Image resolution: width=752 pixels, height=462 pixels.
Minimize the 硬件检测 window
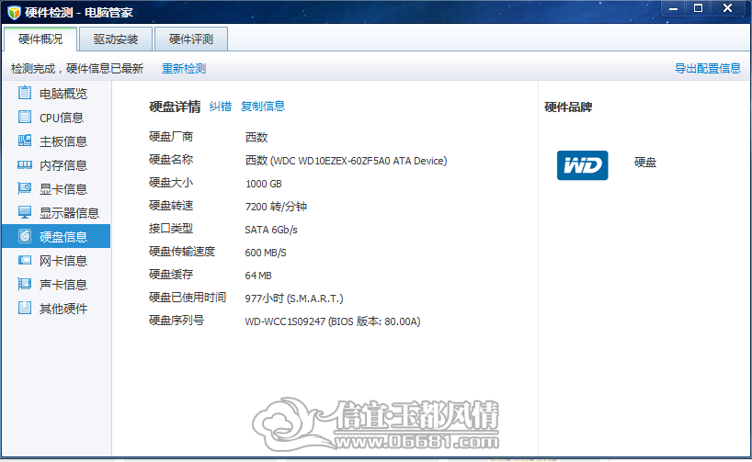coord(673,8)
